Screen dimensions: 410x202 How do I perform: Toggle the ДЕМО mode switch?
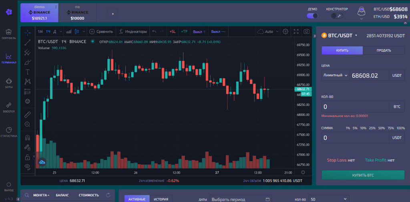[312, 16]
